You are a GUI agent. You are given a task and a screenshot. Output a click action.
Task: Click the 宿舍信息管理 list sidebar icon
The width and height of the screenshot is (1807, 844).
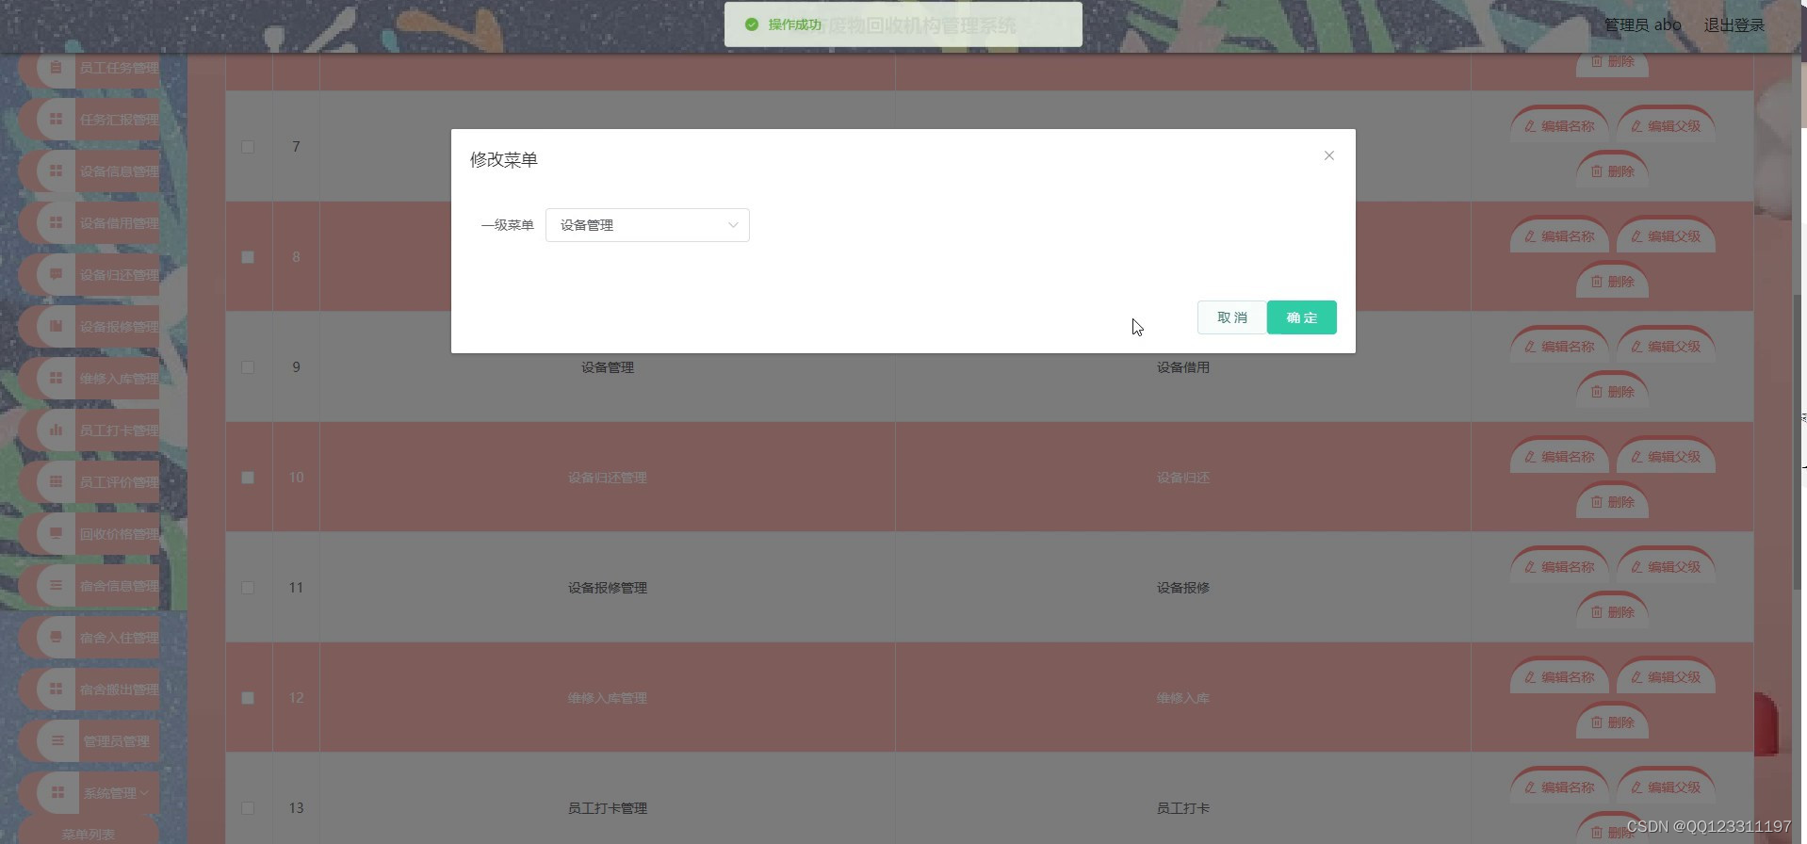(x=57, y=586)
